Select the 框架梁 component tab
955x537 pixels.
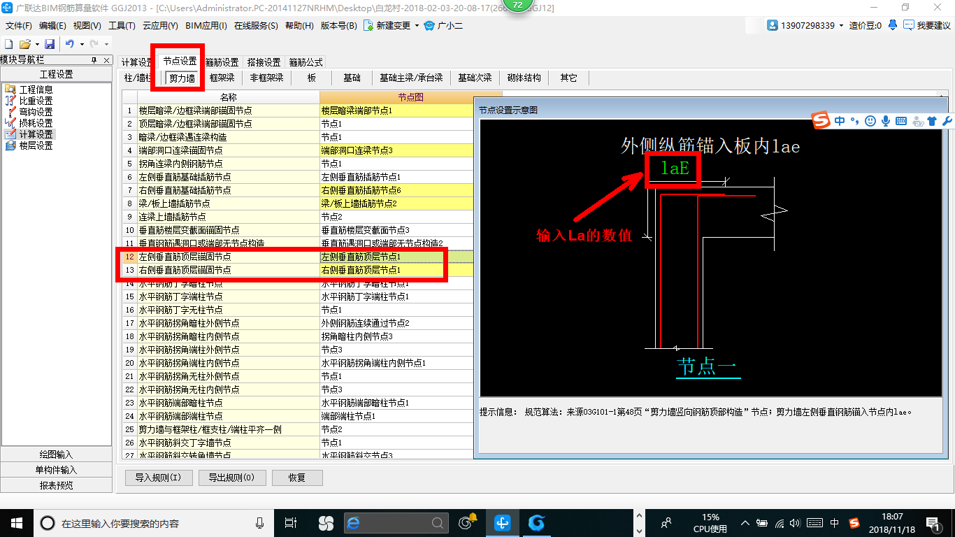222,78
